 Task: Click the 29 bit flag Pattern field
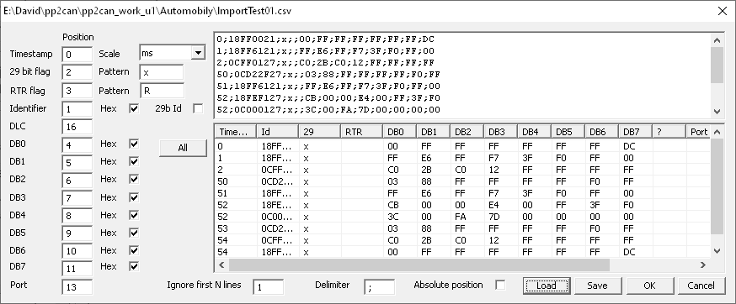(x=162, y=72)
